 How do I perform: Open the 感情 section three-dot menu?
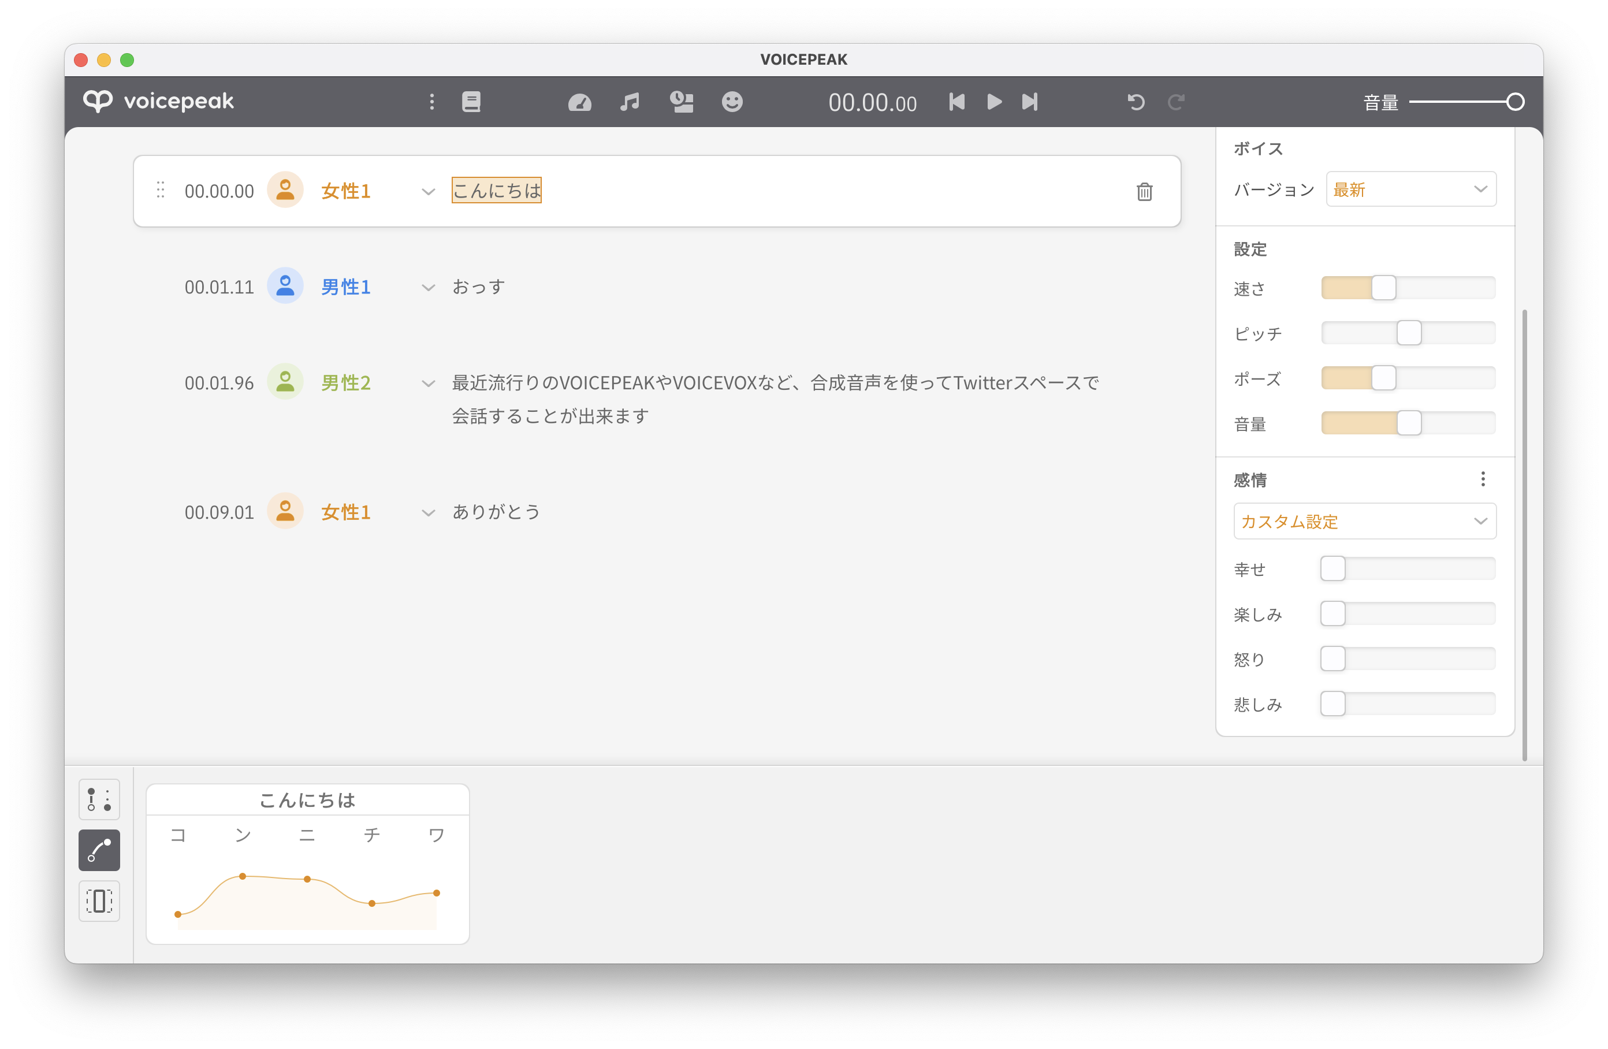click(1483, 479)
